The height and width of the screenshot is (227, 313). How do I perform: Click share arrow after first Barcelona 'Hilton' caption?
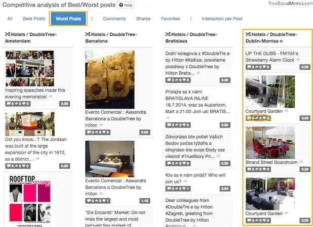pos(101,125)
